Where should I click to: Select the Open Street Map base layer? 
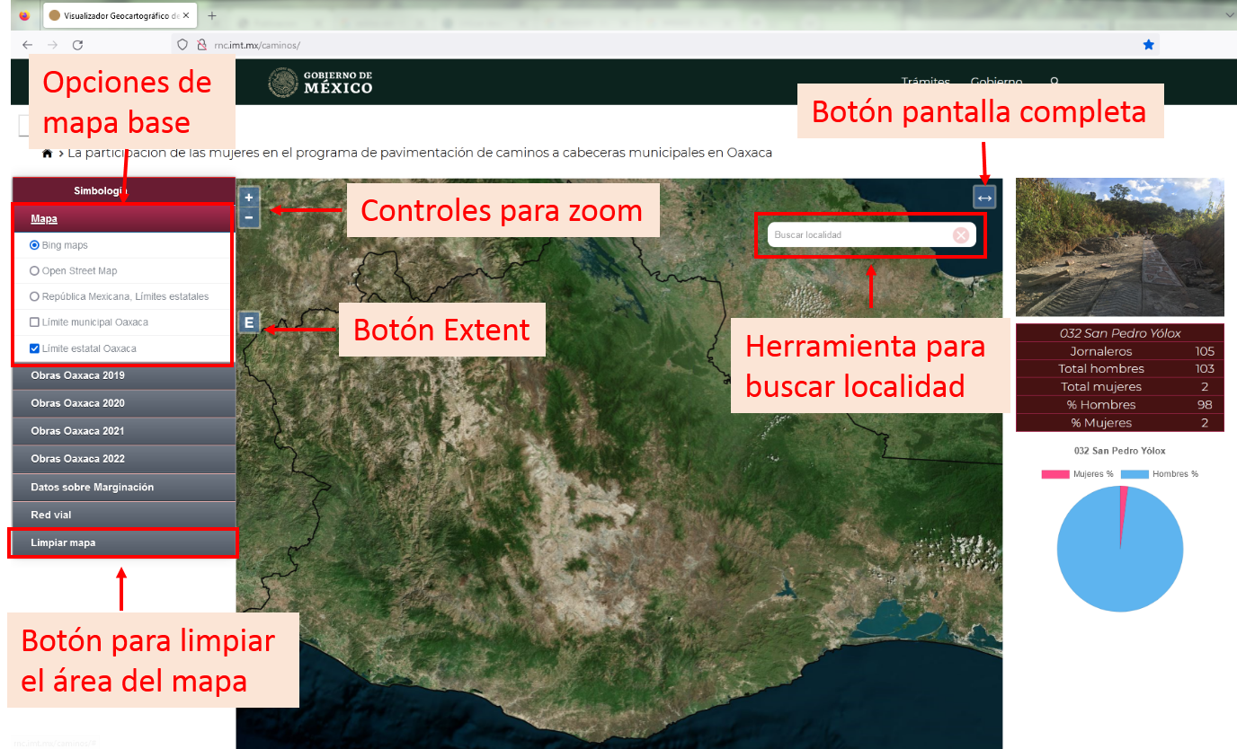35,270
